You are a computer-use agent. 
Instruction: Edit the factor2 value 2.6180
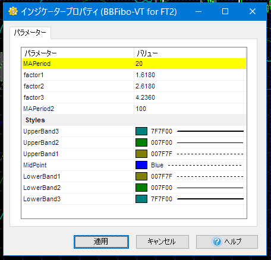pyautogui.click(x=190, y=86)
